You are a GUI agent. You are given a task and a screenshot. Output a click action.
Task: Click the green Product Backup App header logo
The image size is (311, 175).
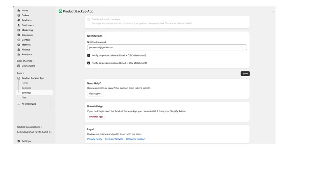pyautogui.click(x=60, y=11)
